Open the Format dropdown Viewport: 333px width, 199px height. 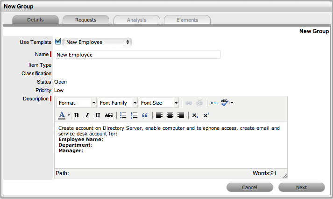(x=77, y=103)
